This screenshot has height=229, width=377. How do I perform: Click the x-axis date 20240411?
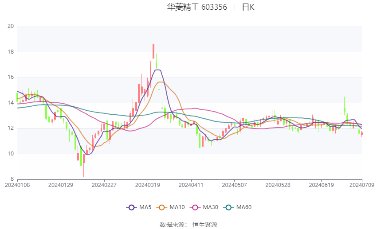191,185
